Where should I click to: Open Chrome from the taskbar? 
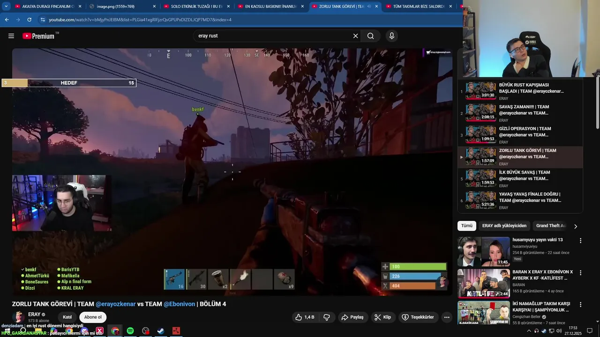(115, 331)
